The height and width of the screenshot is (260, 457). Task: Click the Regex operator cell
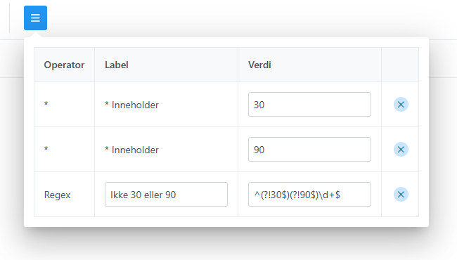[x=57, y=195]
